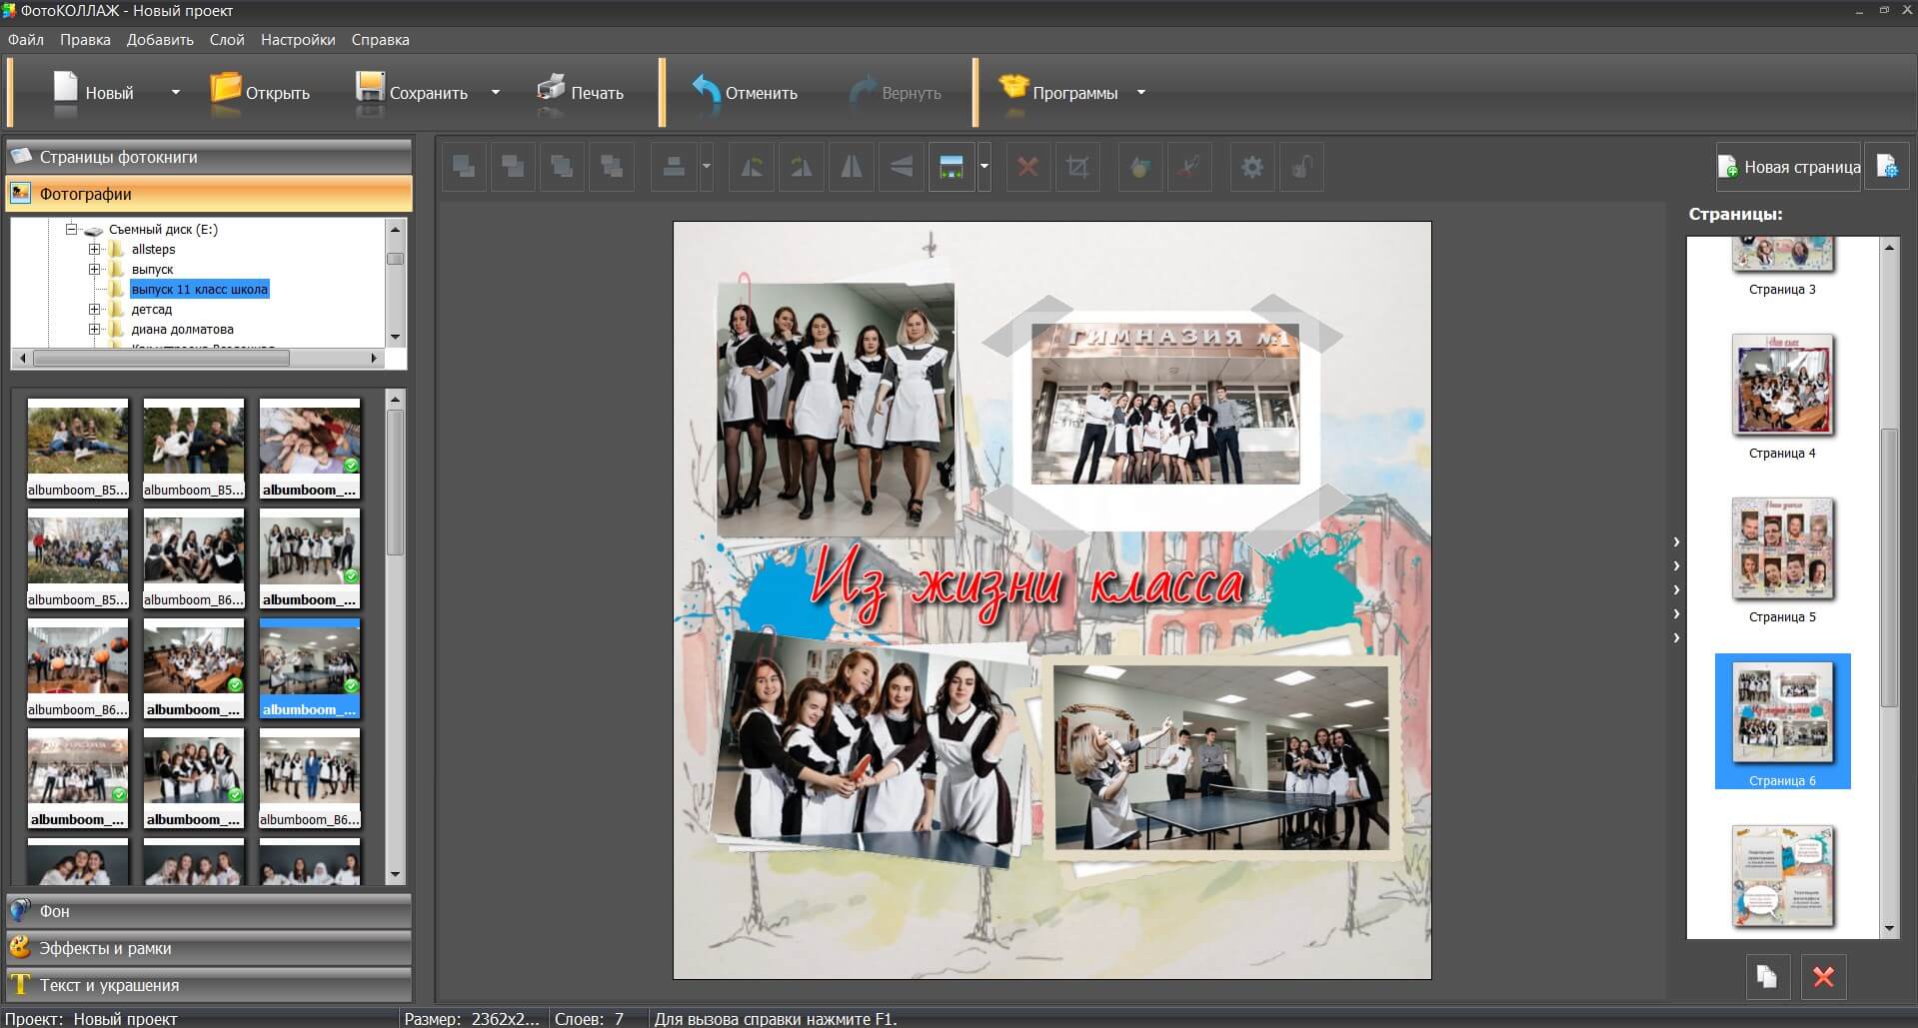Viewport: 1918px width, 1028px height.
Task: Open the Новый dropdown arrow
Action: [176, 92]
